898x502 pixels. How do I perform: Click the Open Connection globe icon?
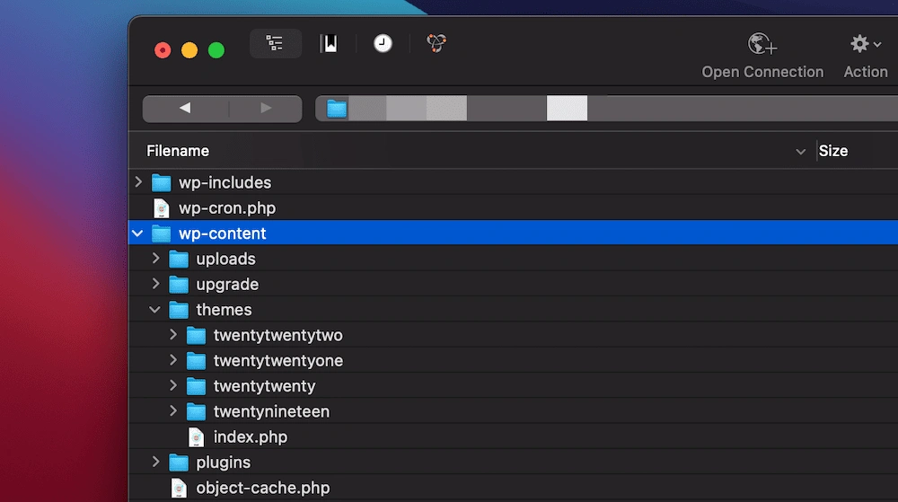point(762,44)
